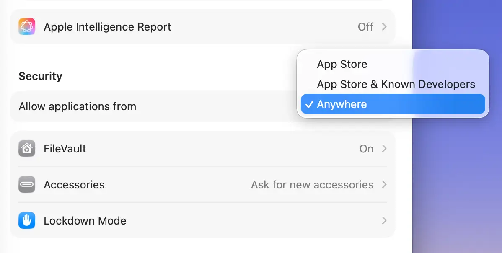Choose App Store & Known Developers option
502x253 pixels.
pyautogui.click(x=396, y=84)
